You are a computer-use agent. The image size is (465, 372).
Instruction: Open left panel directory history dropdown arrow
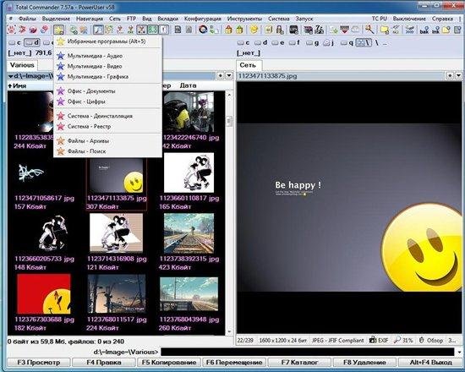pyautogui.click(x=229, y=76)
